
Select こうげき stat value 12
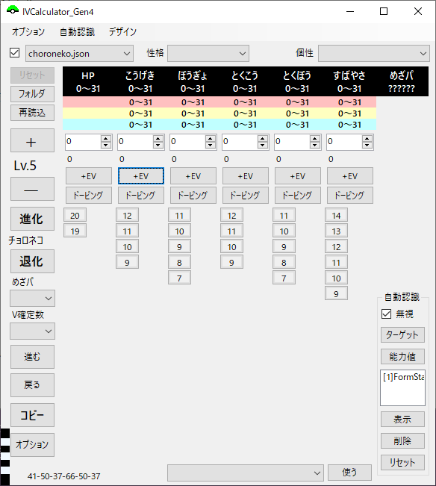click(127, 215)
